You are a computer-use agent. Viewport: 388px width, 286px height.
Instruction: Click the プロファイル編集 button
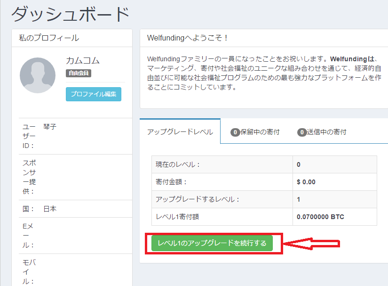point(94,94)
